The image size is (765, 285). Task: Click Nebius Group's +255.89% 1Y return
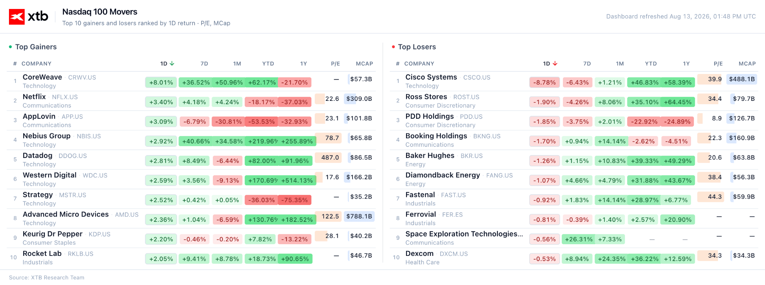click(x=297, y=141)
